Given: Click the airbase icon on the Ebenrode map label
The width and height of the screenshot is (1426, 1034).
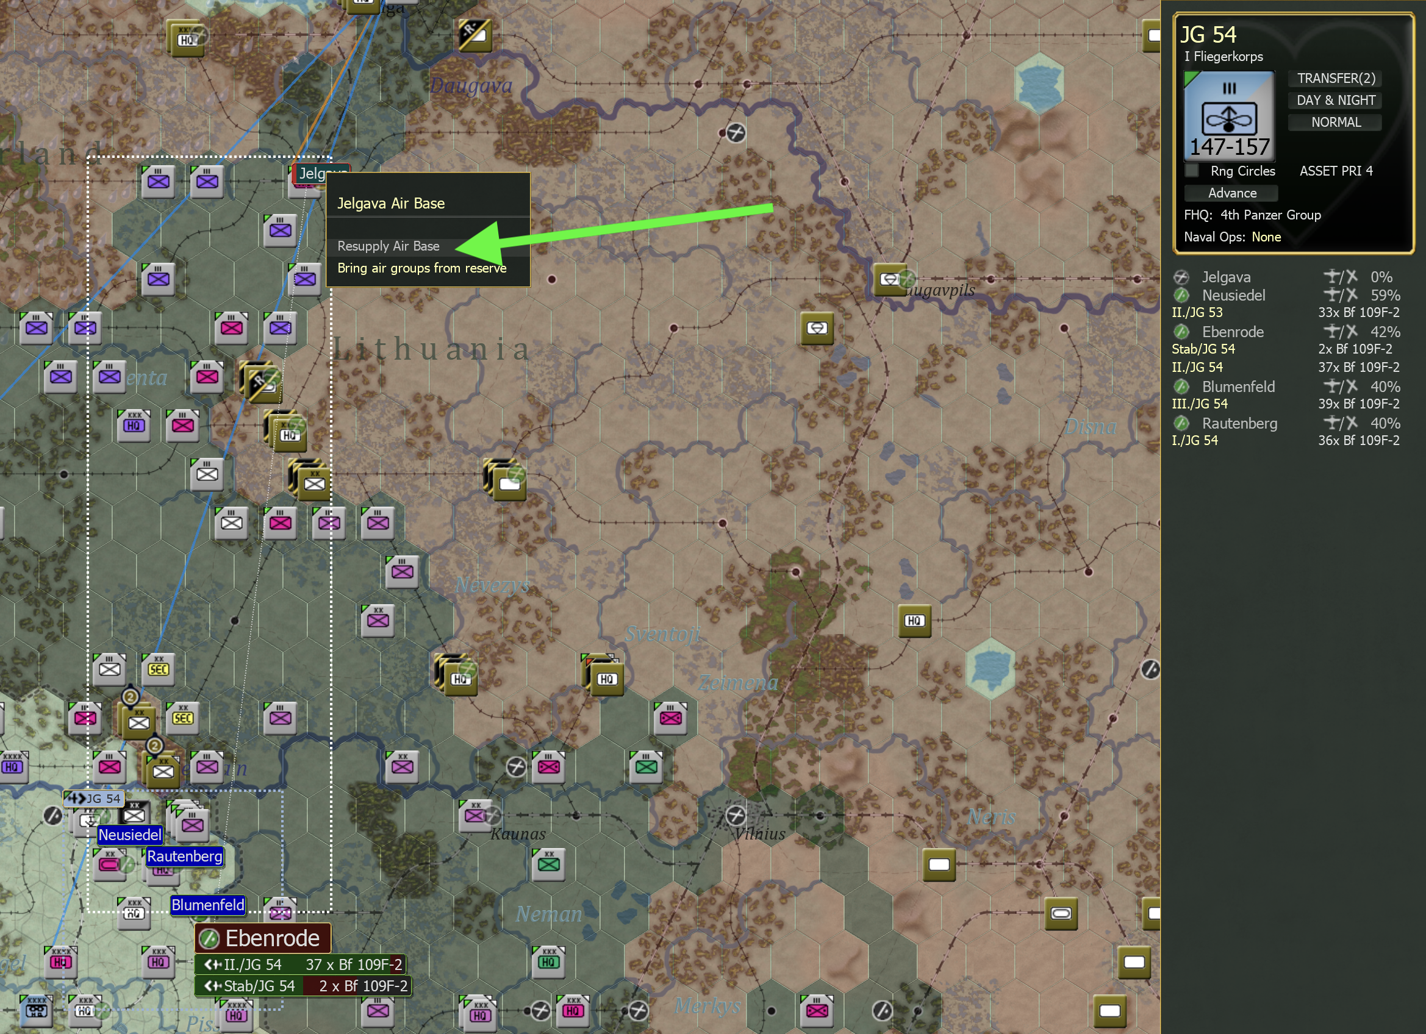Looking at the screenshot, I should coord(209,938).
